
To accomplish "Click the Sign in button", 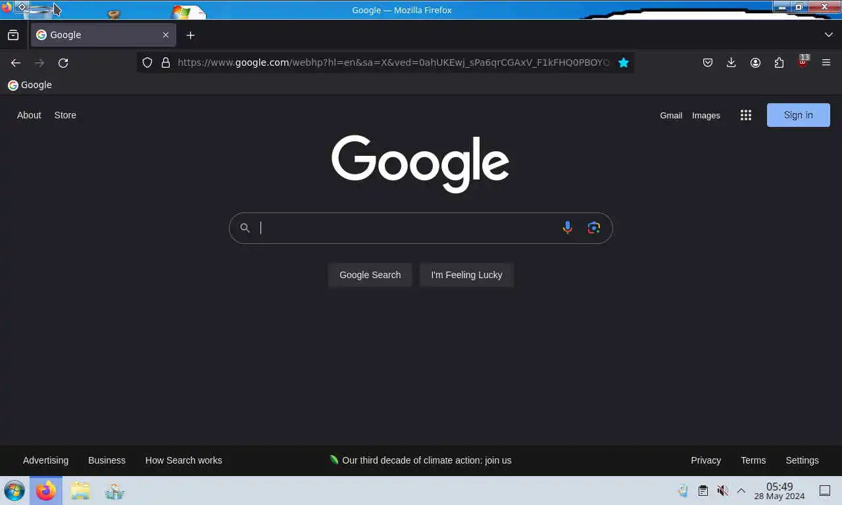I will click(799, 115).
